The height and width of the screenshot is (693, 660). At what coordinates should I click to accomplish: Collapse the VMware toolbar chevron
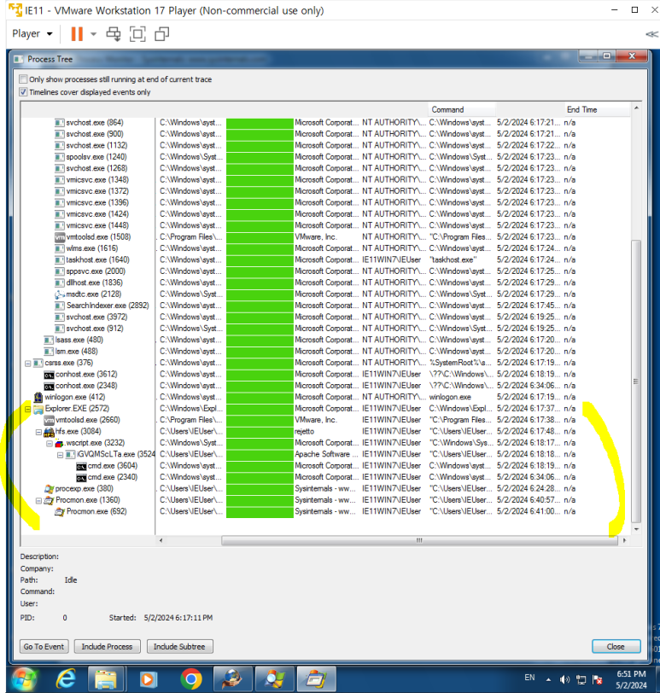coord(651,34)
